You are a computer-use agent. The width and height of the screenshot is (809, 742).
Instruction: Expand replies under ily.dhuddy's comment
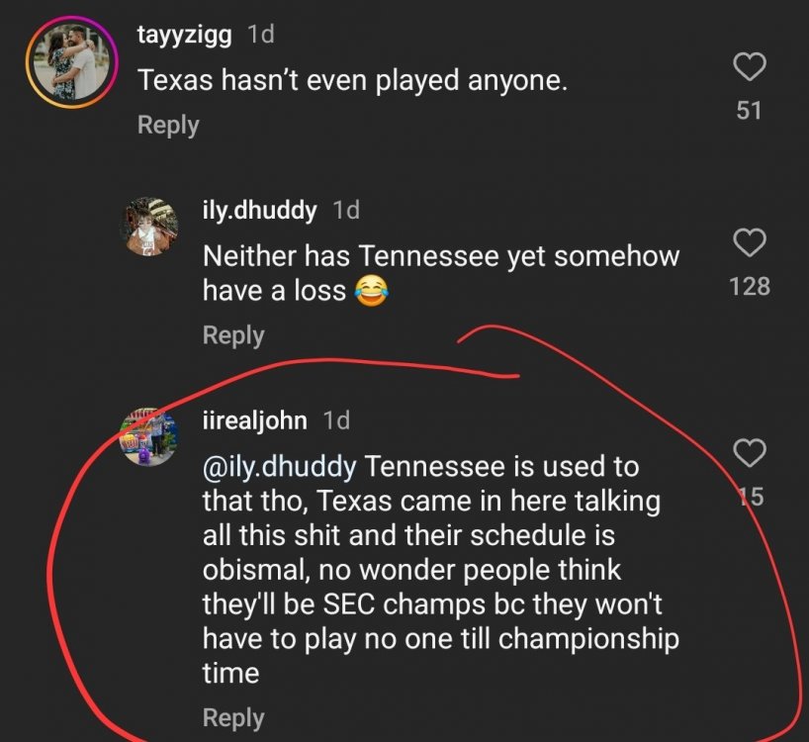click(233, 334)
